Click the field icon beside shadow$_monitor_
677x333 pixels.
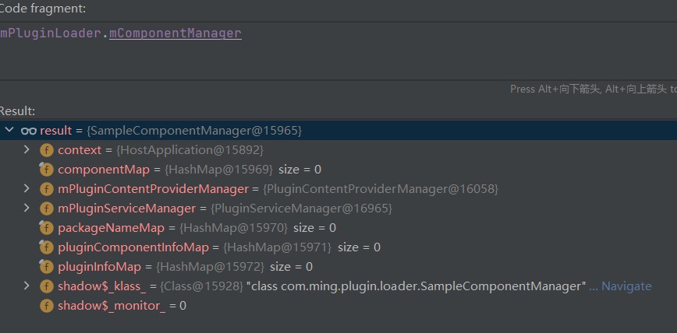pyautogui.click(x=47, y=306)
